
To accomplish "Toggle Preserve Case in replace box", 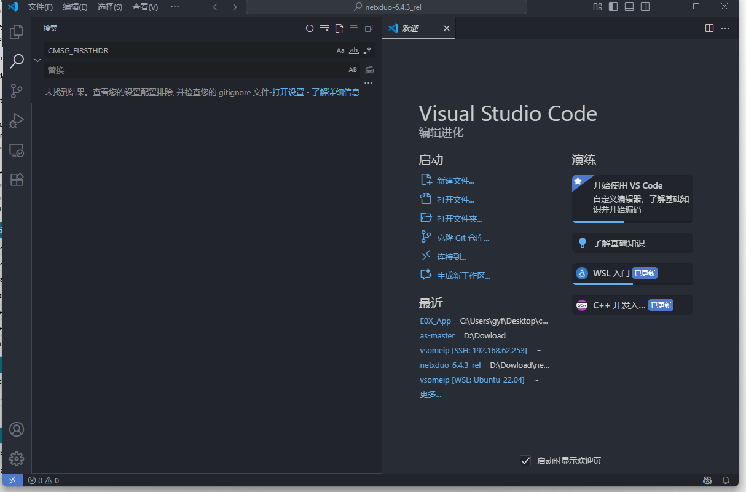I will (353, 70).
